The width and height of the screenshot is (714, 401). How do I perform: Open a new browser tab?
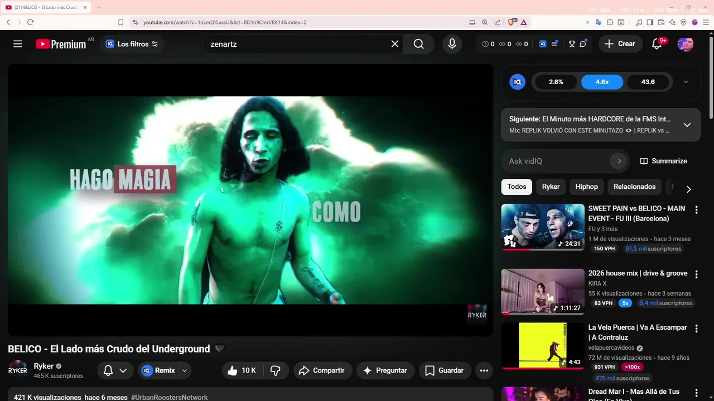[x=99, y=8]
